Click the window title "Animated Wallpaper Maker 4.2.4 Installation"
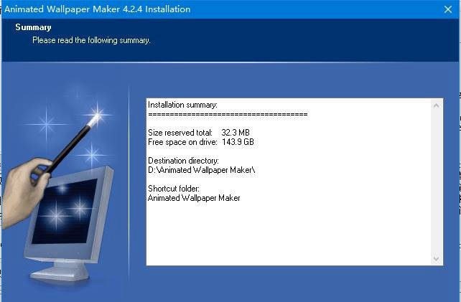Screen dimensions: 461x302 pyautogui.click(x=98, y=9)
